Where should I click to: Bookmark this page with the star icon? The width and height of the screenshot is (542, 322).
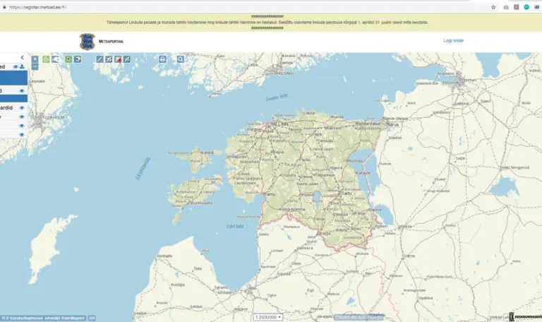pos(493,7)
